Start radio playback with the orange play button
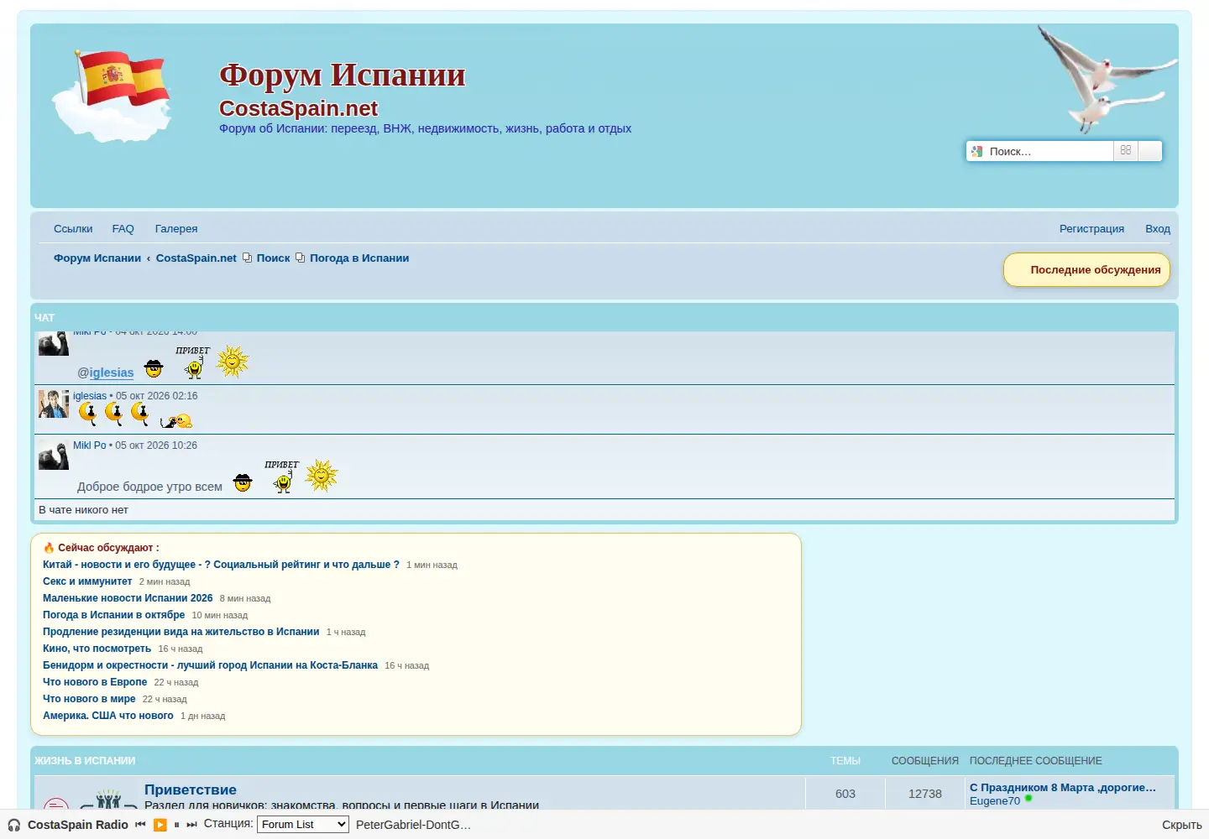This screenshot has width=1209, height=839. (x=160, y=825)
